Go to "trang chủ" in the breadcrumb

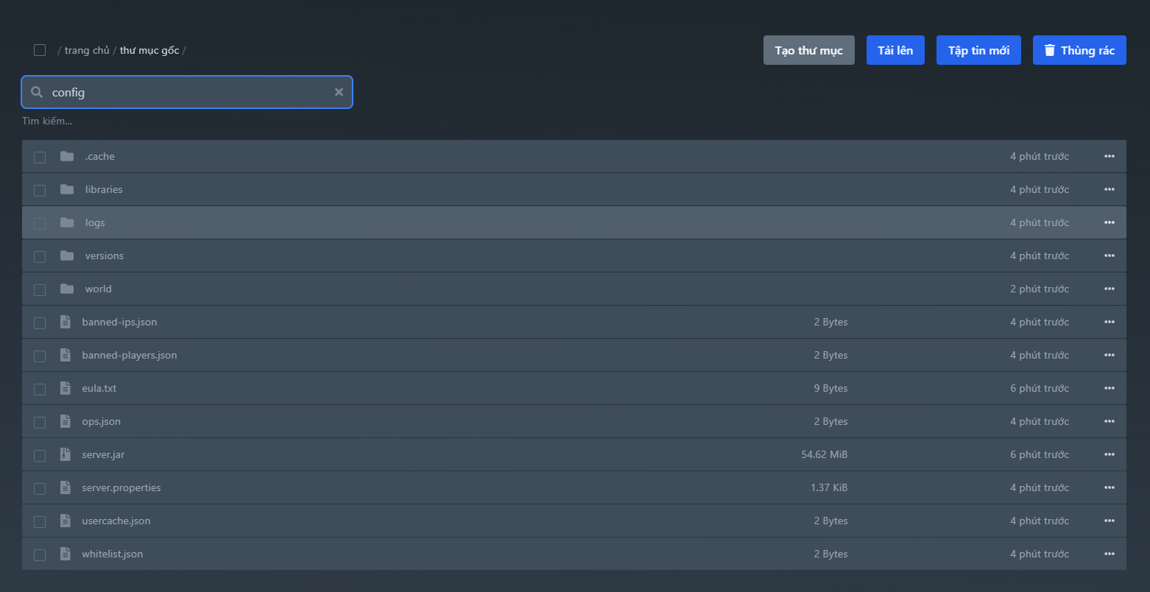click(87, 50)
